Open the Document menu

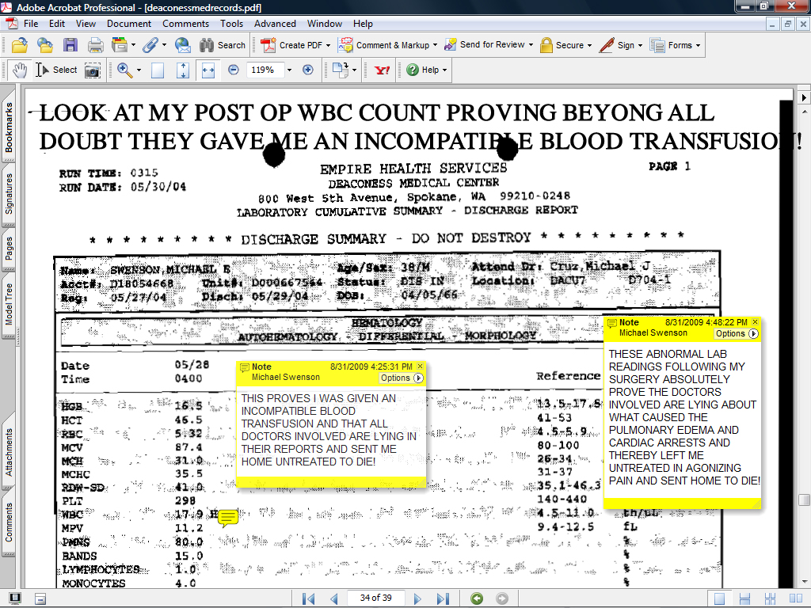(x=129, y=24)
